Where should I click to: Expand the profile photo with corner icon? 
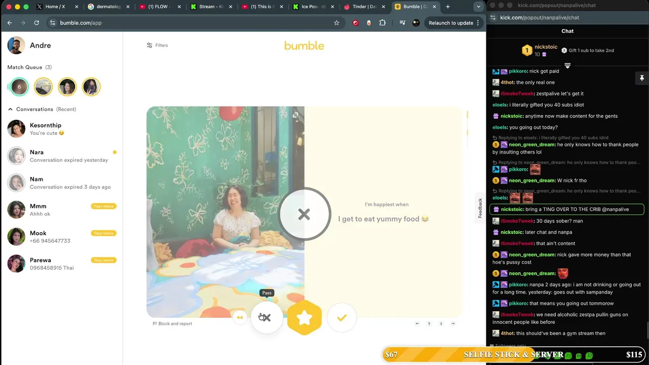(295, 116)
